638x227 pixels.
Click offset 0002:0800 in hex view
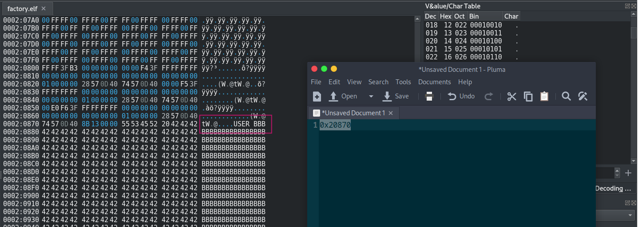(21, 68)
